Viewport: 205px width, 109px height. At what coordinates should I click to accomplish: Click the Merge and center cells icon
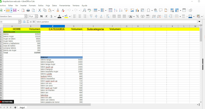coord(114,16)
